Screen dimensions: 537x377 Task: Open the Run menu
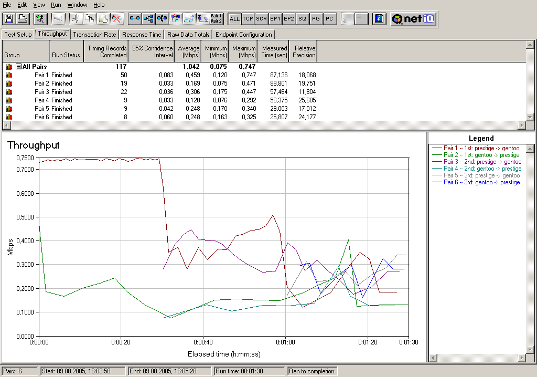coord(56,5)
